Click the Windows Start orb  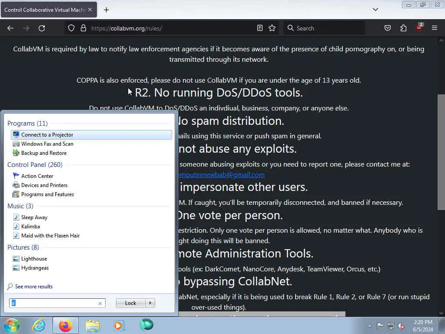[12, 325]
